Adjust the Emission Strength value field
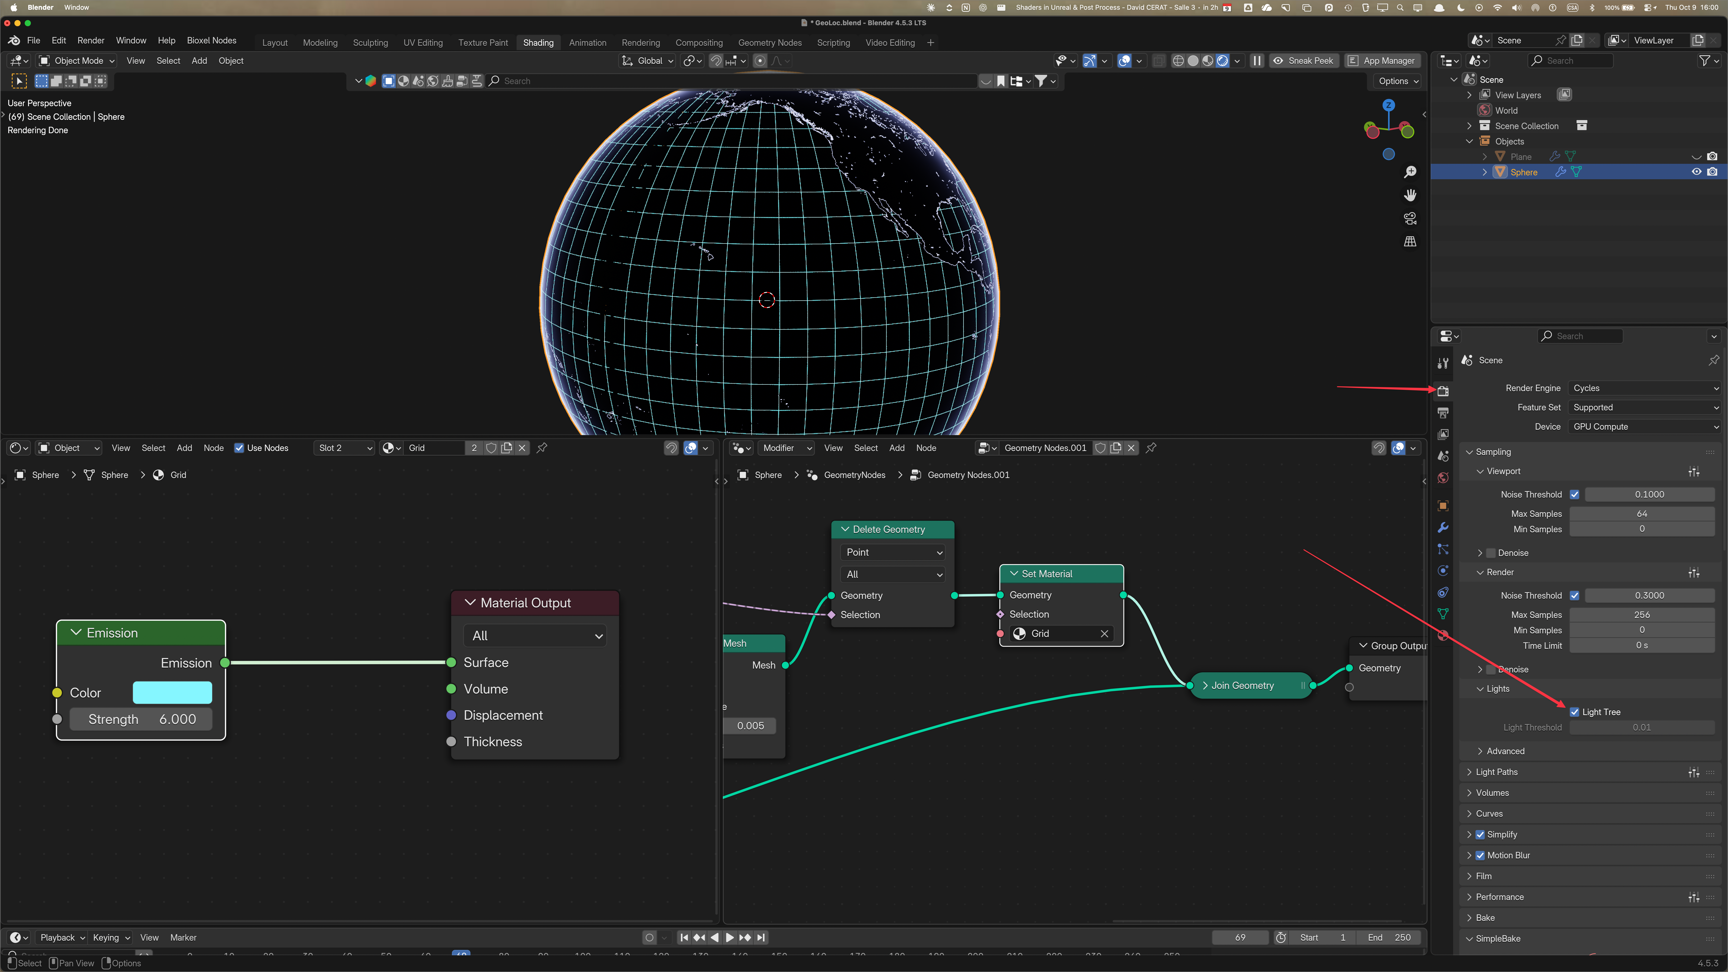This screenshot has width=1728, height=972. 141,720
